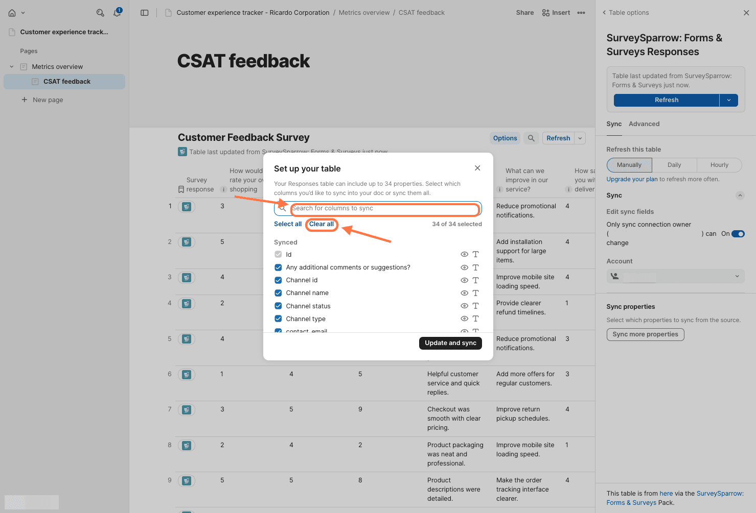Uncheck the Channel status checkbox
This screenshot has width=756, height=513.
click(x=278, y=306)
